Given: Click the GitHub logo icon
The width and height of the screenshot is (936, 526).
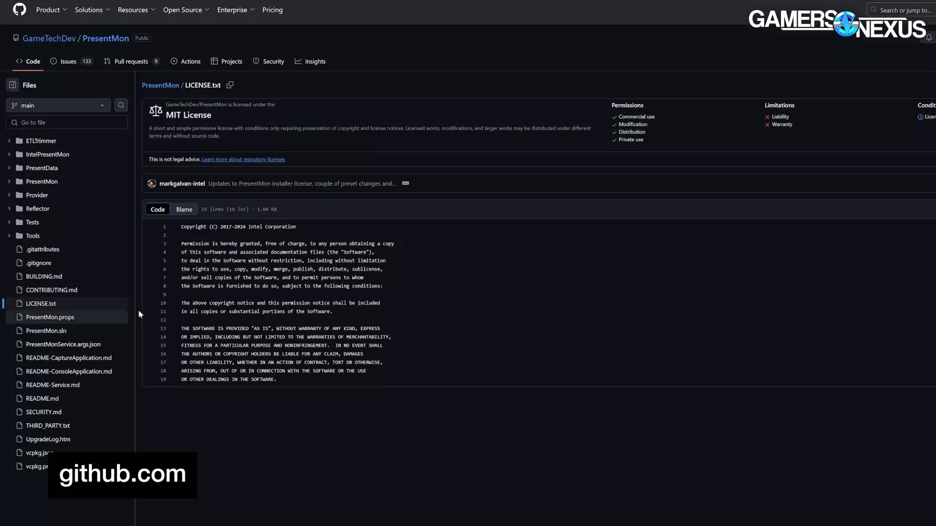Looking at the screenshot, I should (19, 9).
